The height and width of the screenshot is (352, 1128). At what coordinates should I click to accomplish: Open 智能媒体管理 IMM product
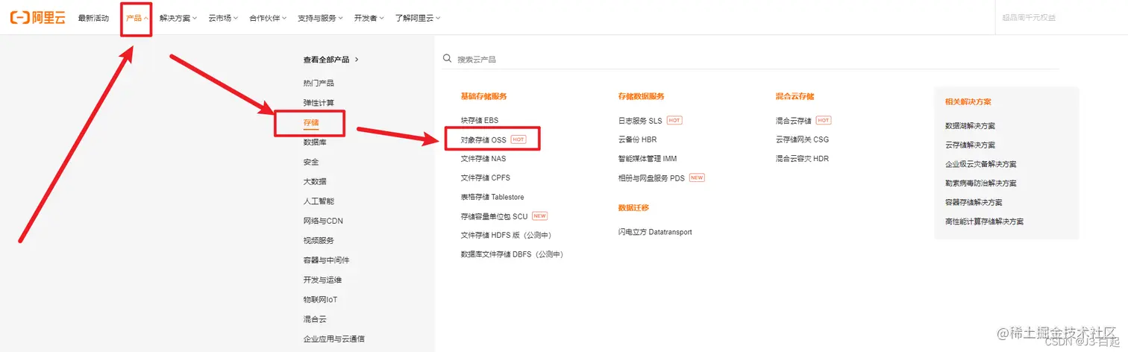tap(648, 159)
